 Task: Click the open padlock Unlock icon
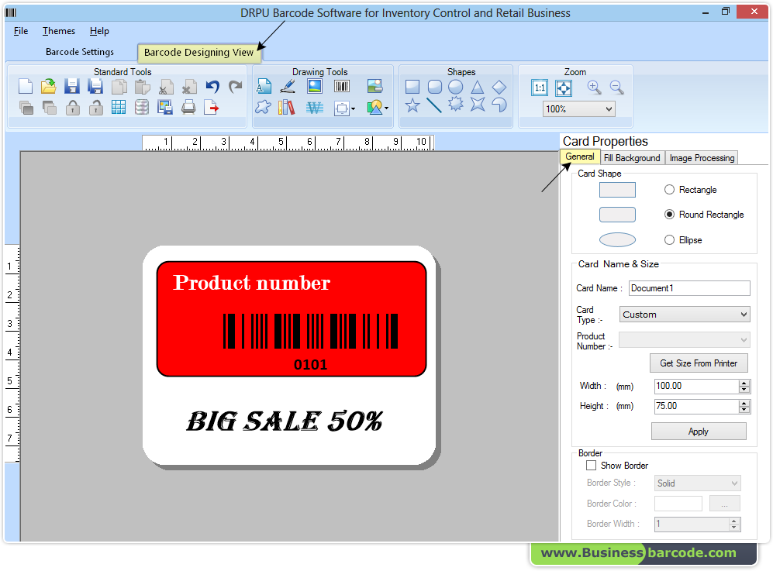(x=95, y=108)
